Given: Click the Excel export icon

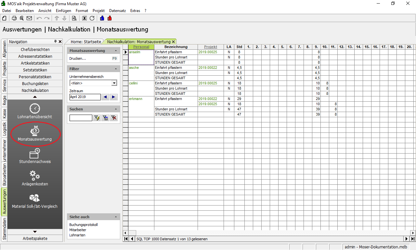Looking at the screenshot, I should click(84, 18).
